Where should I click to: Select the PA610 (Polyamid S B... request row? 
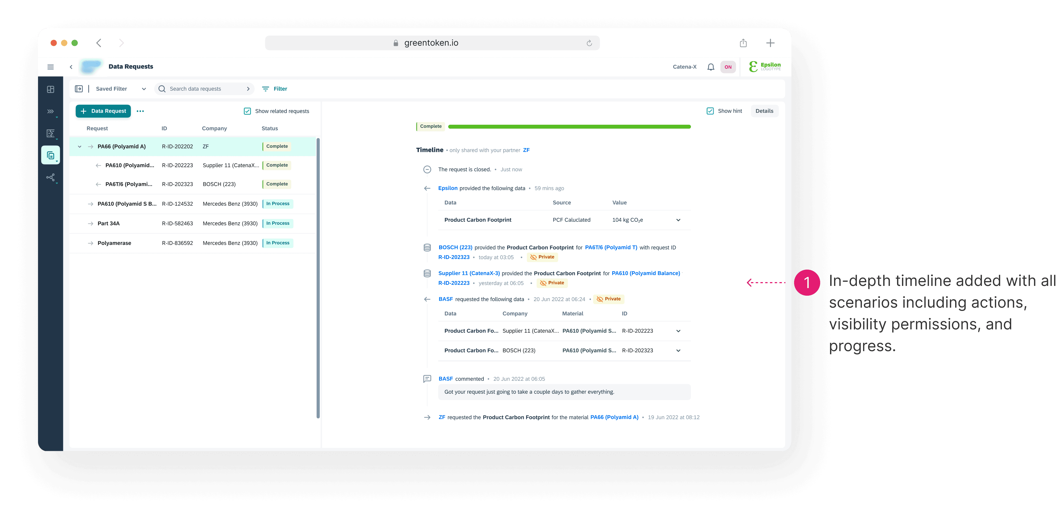click(193, 204)
